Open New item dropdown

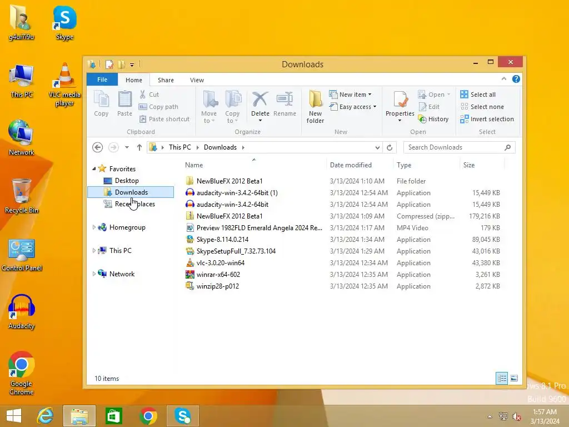click(350, 95)
